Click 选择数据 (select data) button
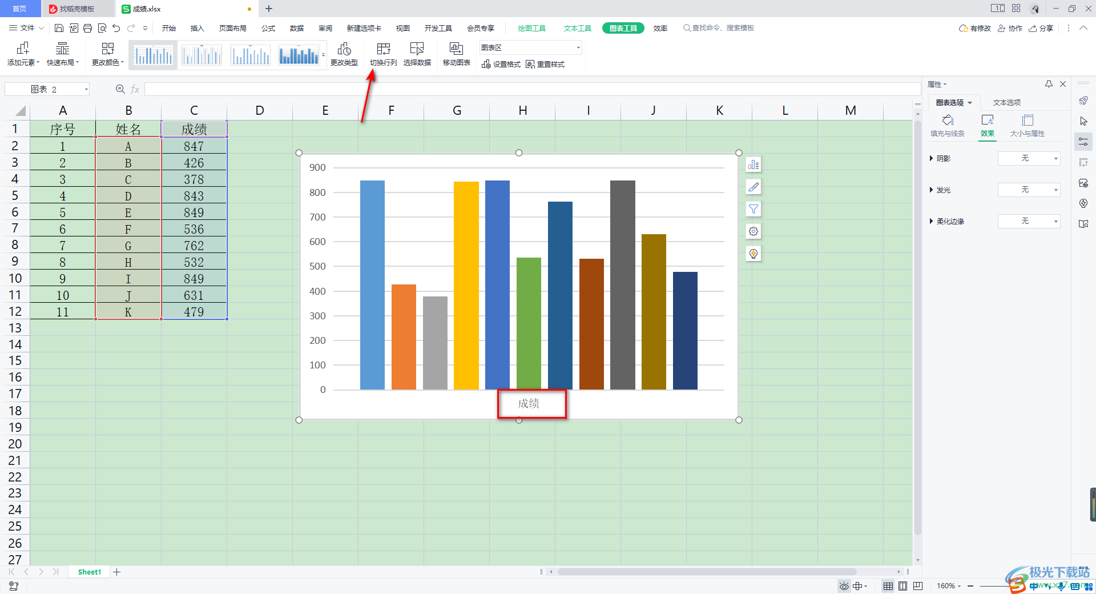Screen dimensions: 1096x594 pyautogui.click(x=417, y=55)
